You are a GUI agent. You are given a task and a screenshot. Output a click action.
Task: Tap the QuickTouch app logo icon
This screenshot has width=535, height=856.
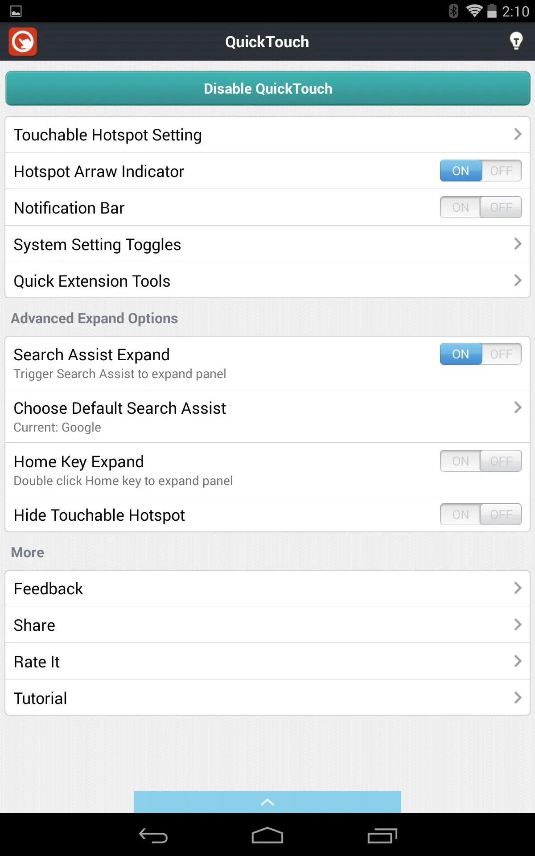[23, 42]
